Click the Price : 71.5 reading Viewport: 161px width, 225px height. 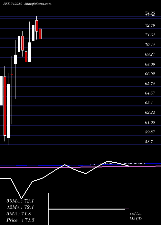click(x=20, y=220)
